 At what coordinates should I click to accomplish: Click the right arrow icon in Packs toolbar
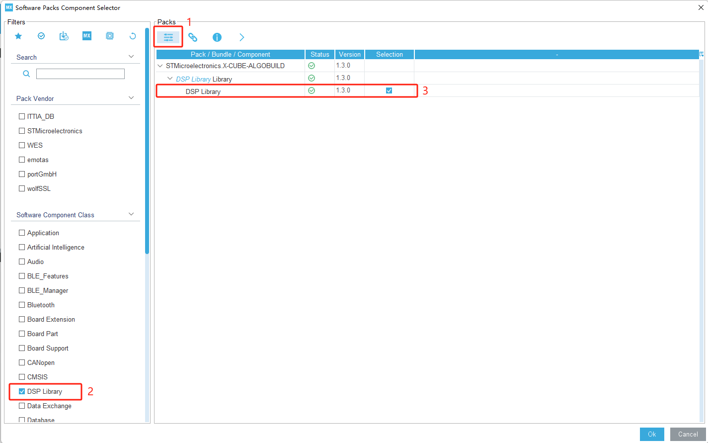coord(241,37)
